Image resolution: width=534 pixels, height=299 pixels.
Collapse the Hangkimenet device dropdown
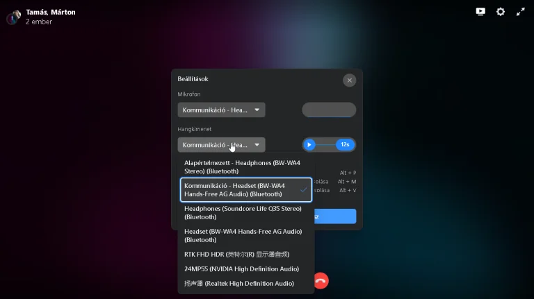(221, 145)
